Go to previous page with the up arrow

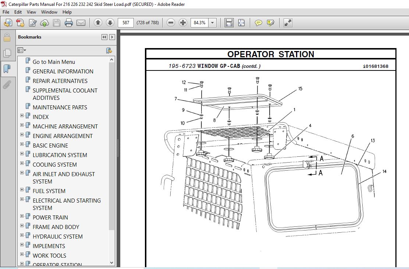98,23
